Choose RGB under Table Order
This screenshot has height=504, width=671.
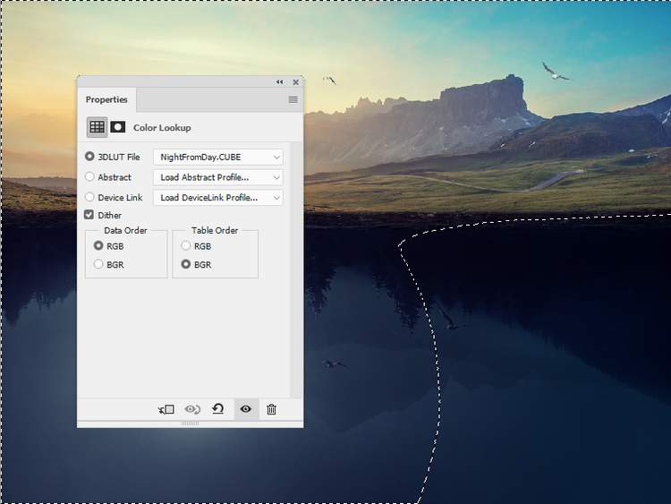point(186,245)
